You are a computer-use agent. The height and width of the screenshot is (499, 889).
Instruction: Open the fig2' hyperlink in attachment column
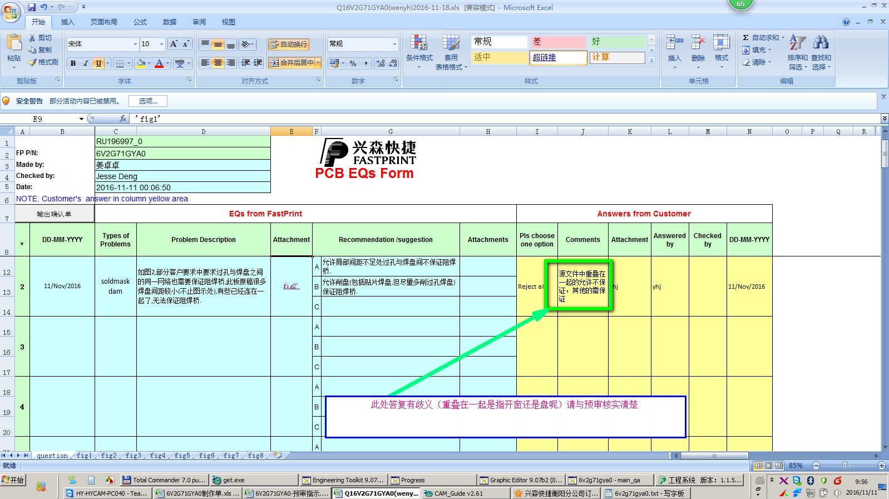[291, 286]
